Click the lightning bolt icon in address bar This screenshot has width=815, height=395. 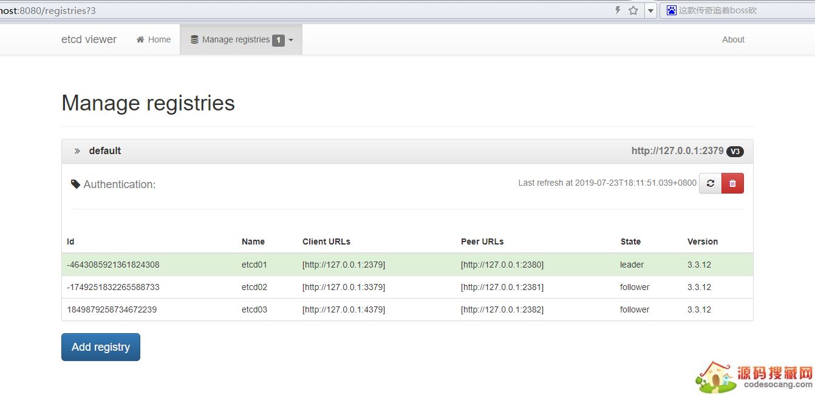coord(618,10)
